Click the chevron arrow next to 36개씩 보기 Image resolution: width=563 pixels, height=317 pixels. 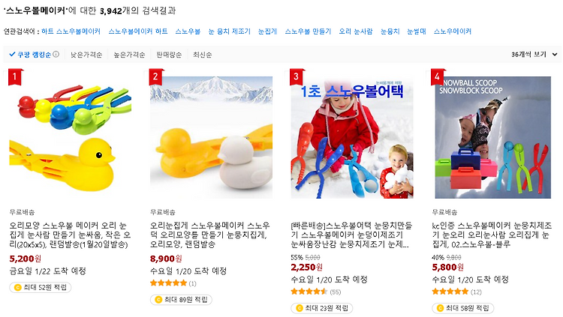(x=555, y=55)
